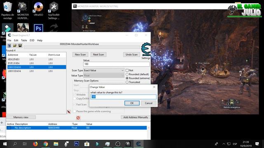The image size is (264, 148).
Task: Select the Truncated radio option
Action: 127,82
